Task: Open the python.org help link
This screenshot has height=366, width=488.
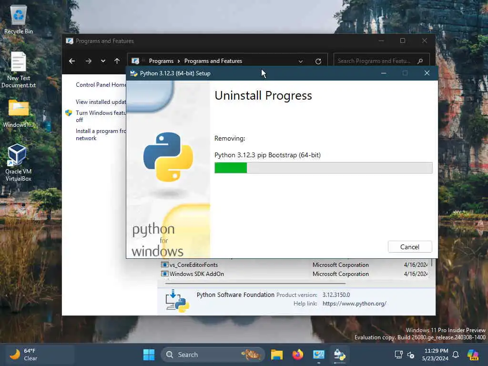Action: coord(354,304)
